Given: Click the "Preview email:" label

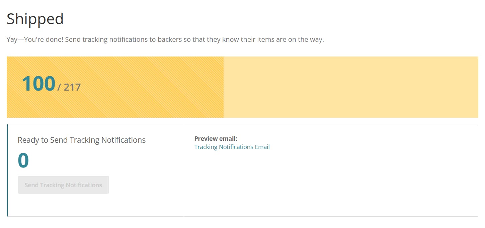Looking at the screenshot, I should 216,139.
